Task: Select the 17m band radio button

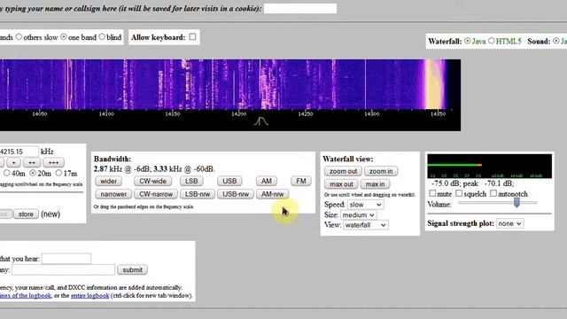Action: pyautogui.click(x=58, y=174)
